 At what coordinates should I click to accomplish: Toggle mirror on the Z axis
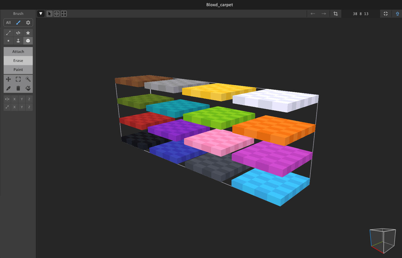[x=29, y=99]
